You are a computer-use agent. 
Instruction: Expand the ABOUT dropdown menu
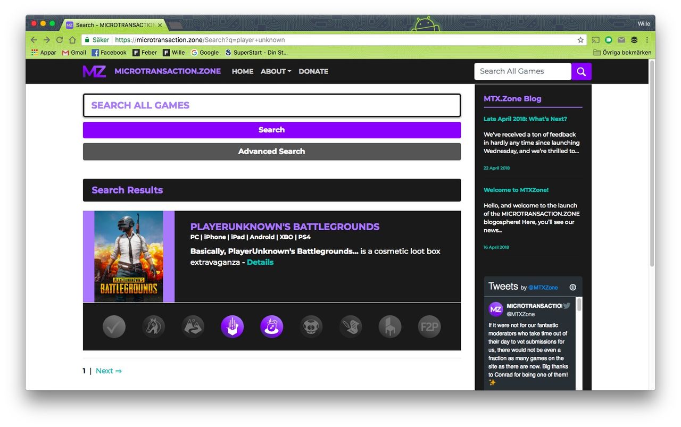[x=276, y=71]
